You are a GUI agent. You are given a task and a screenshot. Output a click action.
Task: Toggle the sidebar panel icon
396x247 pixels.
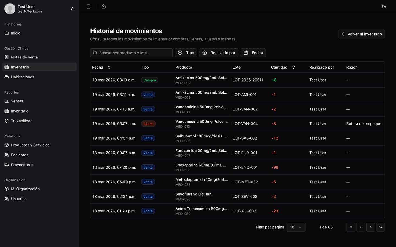coord(89,6)
